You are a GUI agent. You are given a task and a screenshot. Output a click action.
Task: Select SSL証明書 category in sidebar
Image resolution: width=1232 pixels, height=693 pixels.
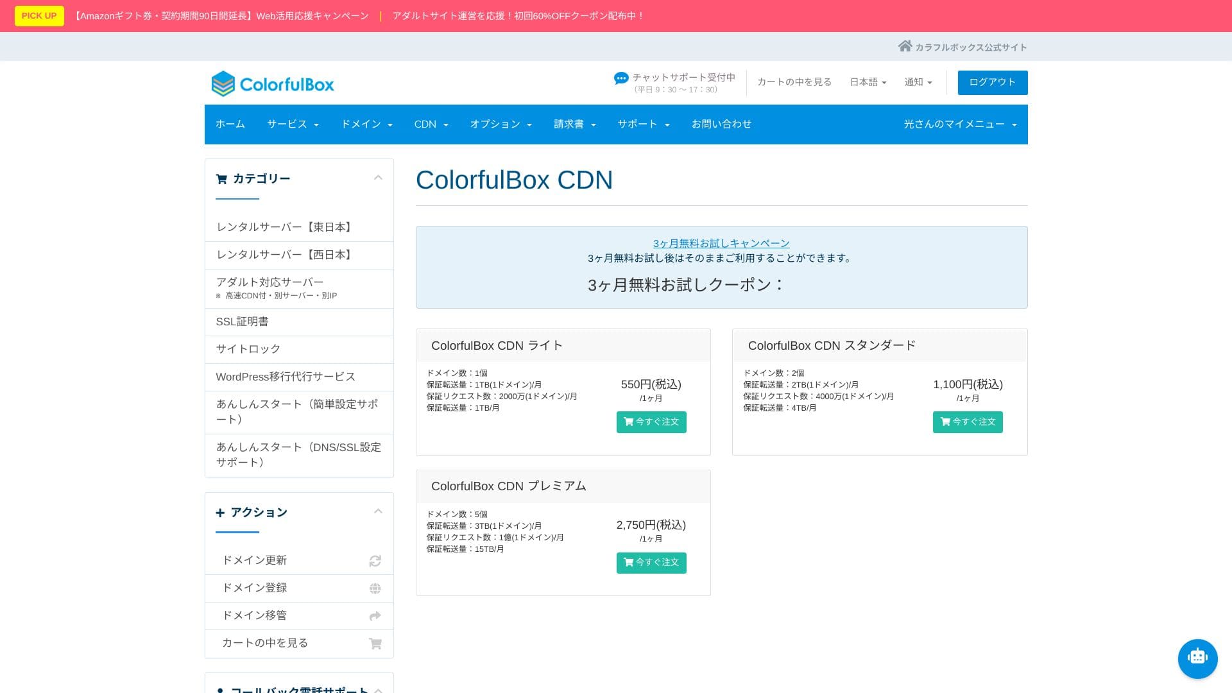tap(243, 322)
